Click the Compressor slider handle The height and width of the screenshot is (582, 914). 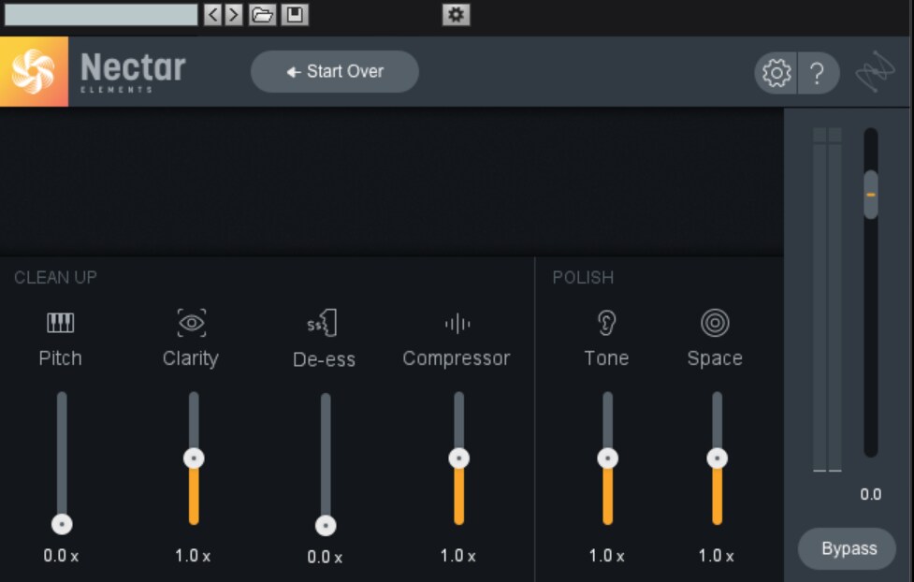point(458,458)
